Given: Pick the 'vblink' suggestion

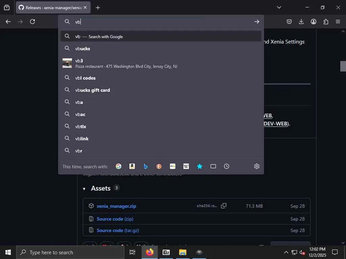Looking at the screenshot, I should (x=161, y=138).
